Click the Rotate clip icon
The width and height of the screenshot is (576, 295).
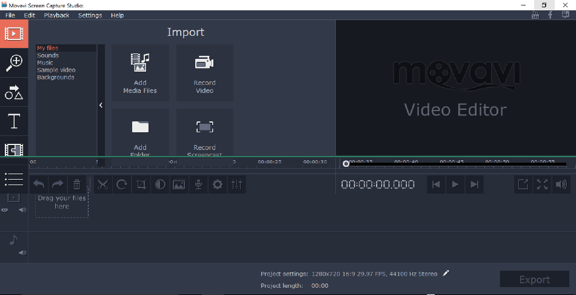[x=122, y=185]
